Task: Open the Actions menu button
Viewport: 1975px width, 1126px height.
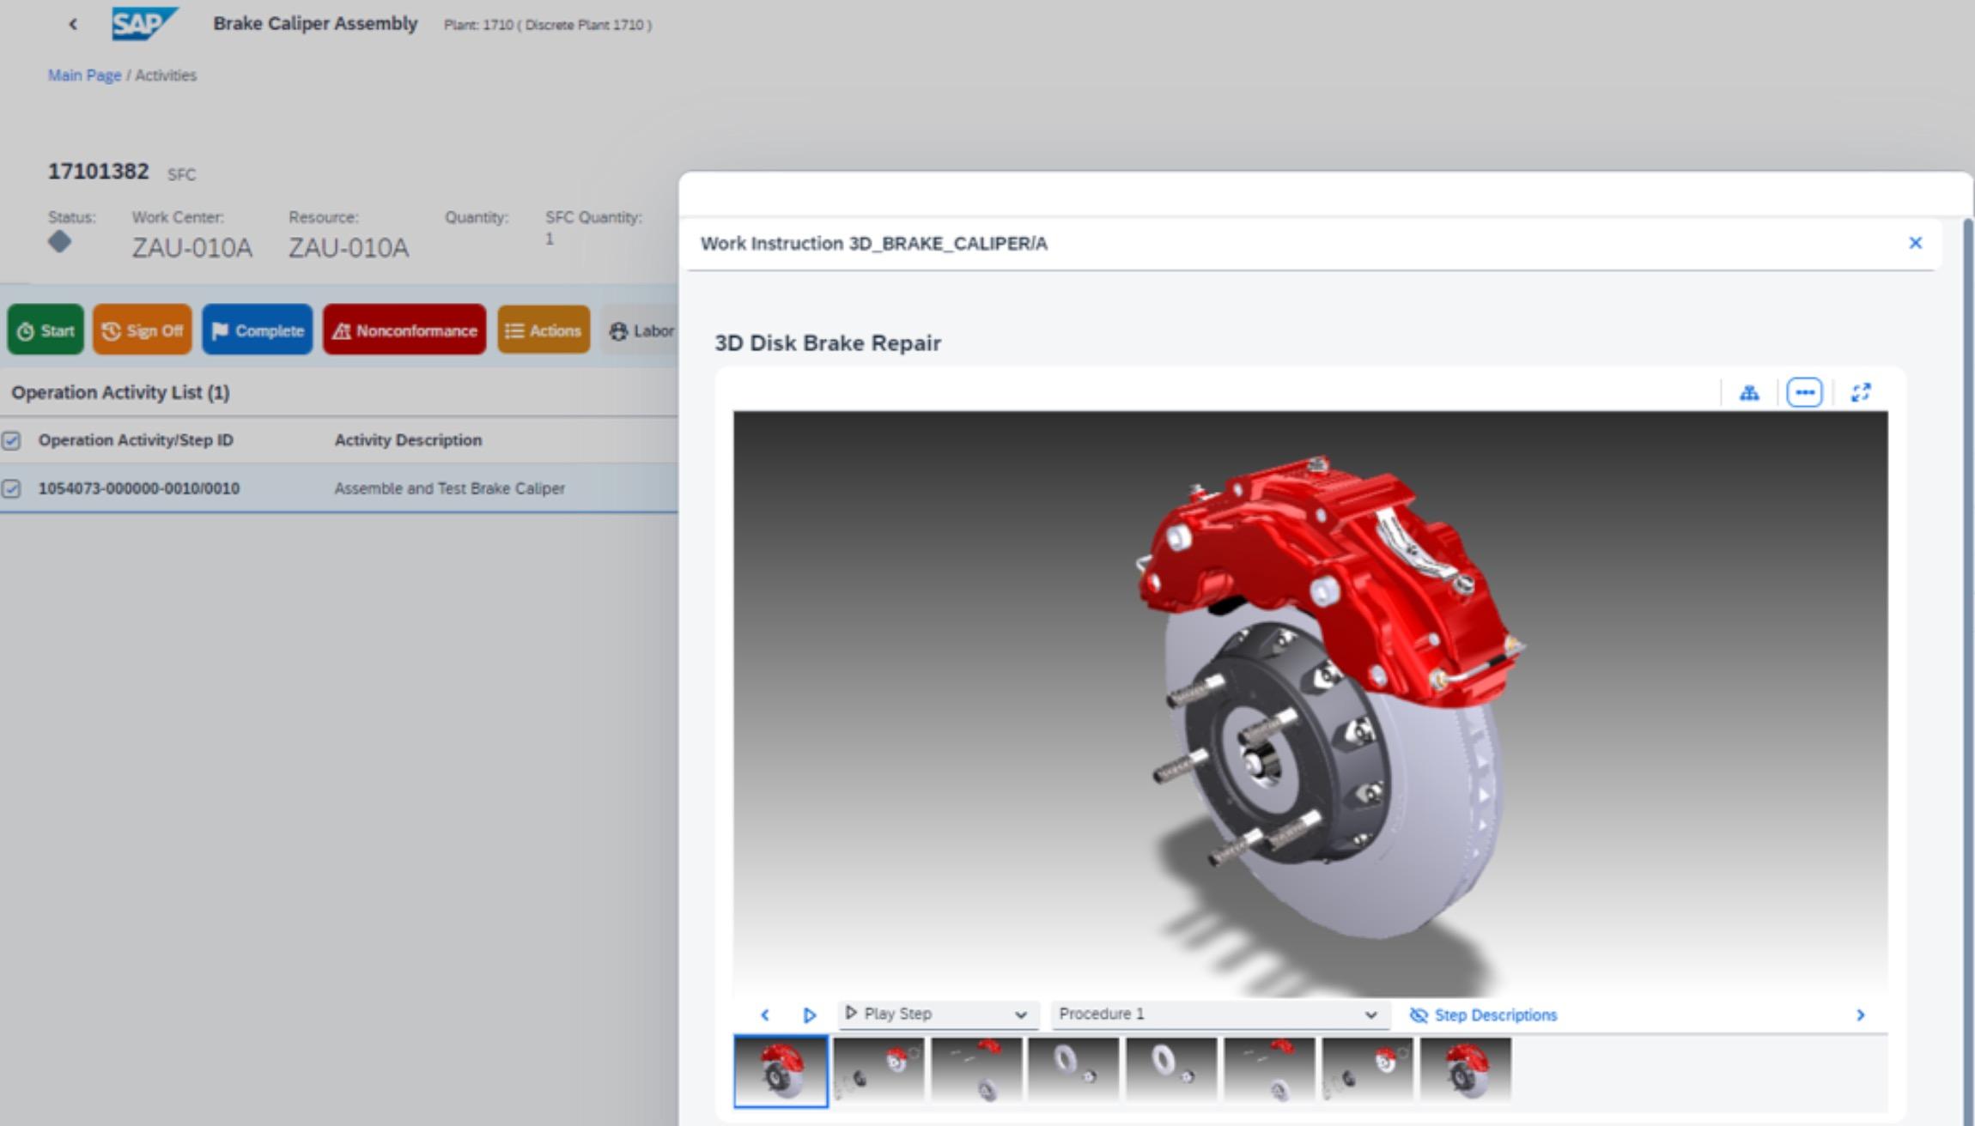Action: [x=544, y=330]
